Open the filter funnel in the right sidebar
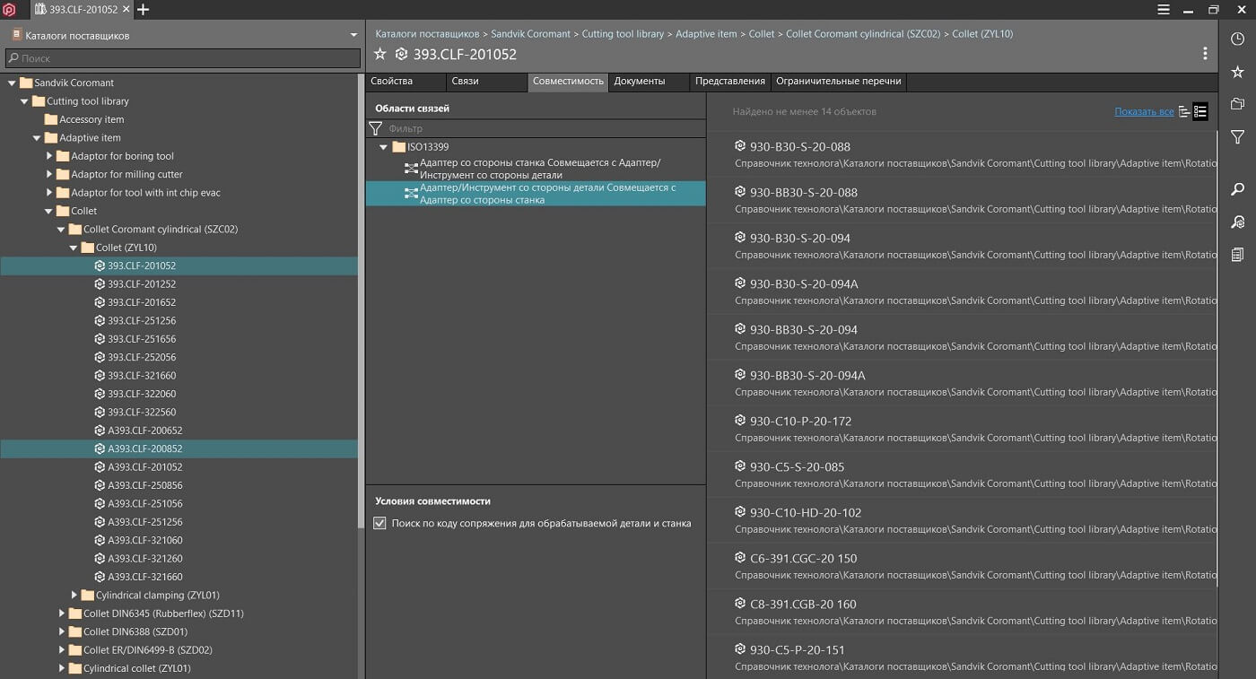The image size is (1256, 679). click(1237, 137)
